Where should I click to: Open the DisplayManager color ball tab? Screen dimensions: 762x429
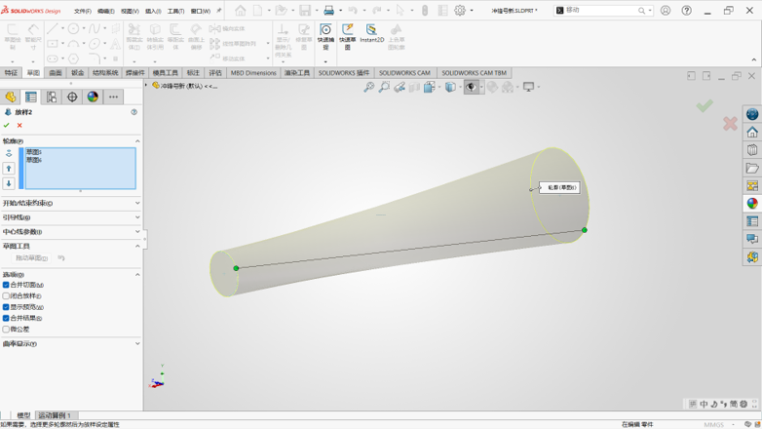(x=93, y=97)
